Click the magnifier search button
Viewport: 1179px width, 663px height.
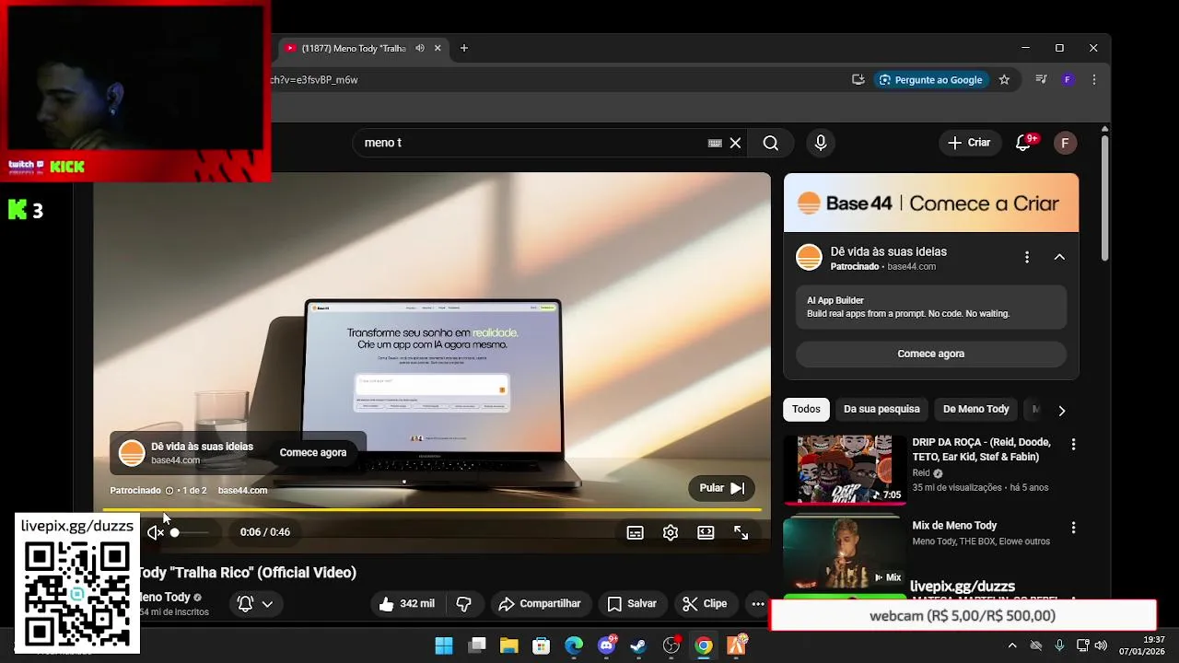tap(771, 143)
